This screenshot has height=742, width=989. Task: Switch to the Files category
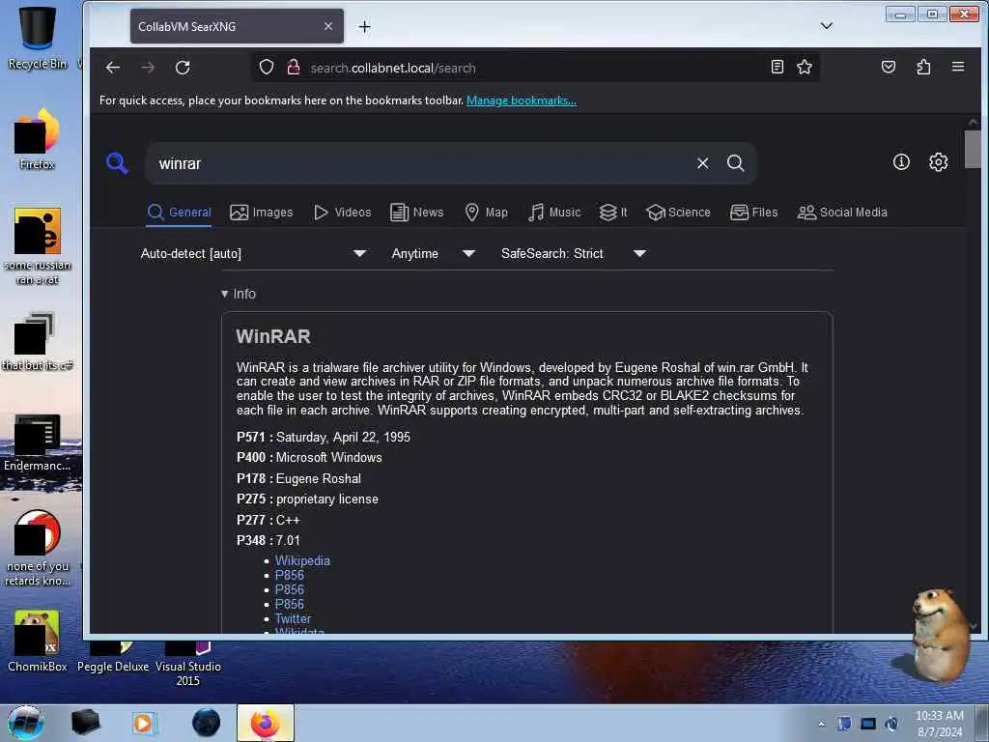click(x=753, y=213)
